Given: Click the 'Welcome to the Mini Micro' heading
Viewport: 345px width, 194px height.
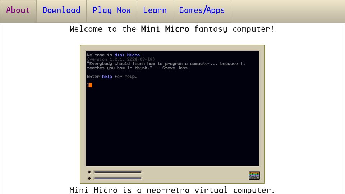Looking at the screenshot, I should click(172, 29).
